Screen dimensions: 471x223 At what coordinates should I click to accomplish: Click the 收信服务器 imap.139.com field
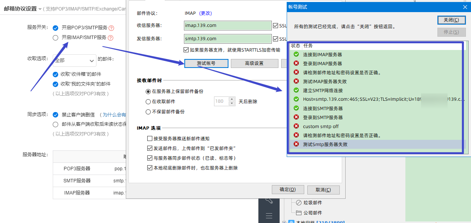pyautogui.click(x=228, y=25)
